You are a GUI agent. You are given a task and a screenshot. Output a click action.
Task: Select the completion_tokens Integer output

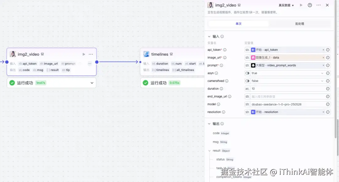click(x=234, y=177)
